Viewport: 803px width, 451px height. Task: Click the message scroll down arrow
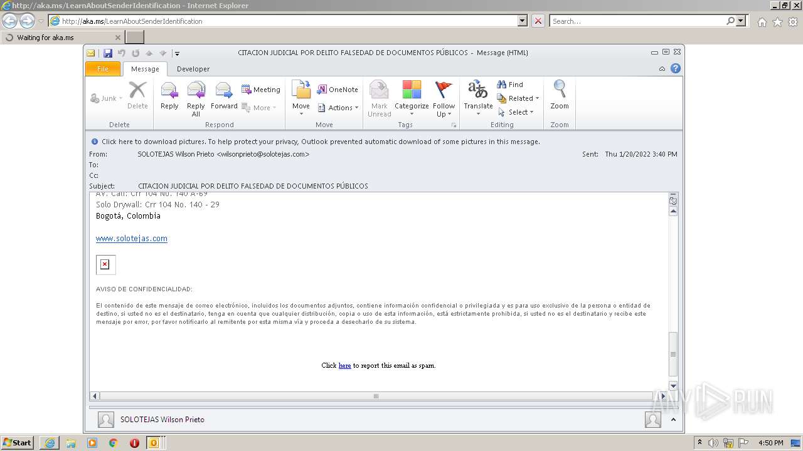pyautogui.click(x=673, y=386)
